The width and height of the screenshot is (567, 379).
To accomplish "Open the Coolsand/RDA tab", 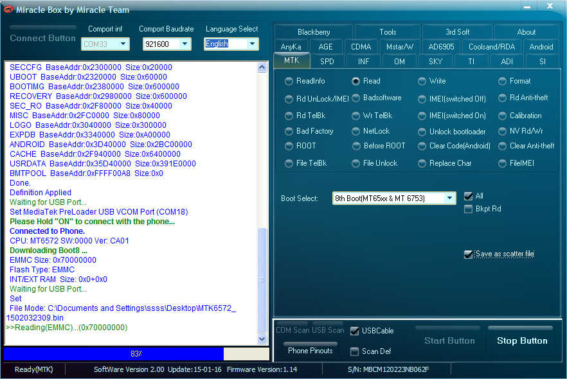I will click(491, 47).
